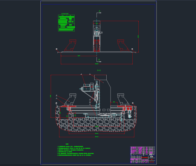The width and height of the screenshot is (196, 166).
Task: Pick the red left support bracket in the elevation view
Action: [x=70, y=46]
